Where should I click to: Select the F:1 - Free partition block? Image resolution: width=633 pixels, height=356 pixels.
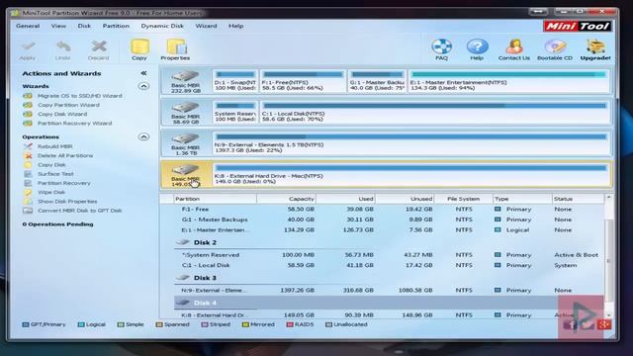point(304,81)
